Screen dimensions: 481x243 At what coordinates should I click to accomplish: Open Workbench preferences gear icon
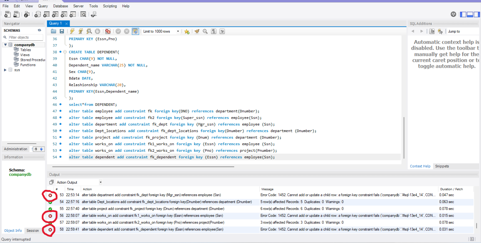pyautogui.click(x=453, y=14)
